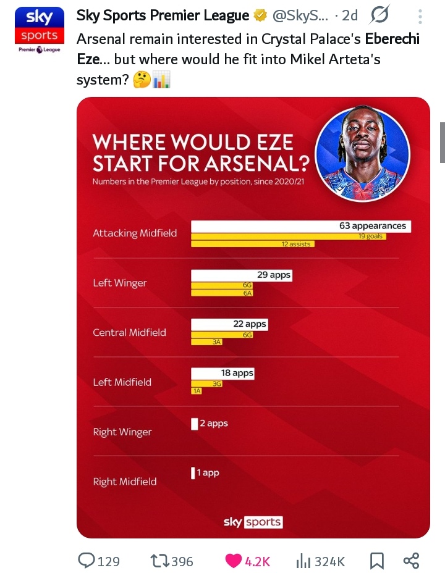Viewport: 445px width, 573px height.
Task: Open the 2d post timestamp
Action: (x=350, y=16)
